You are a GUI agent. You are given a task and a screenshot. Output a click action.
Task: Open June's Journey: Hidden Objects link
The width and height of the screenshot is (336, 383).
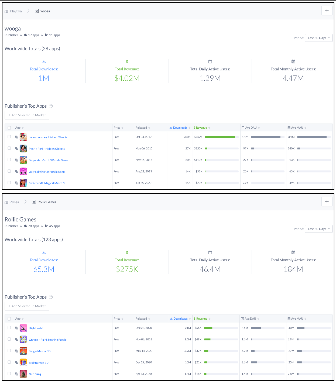48,137
